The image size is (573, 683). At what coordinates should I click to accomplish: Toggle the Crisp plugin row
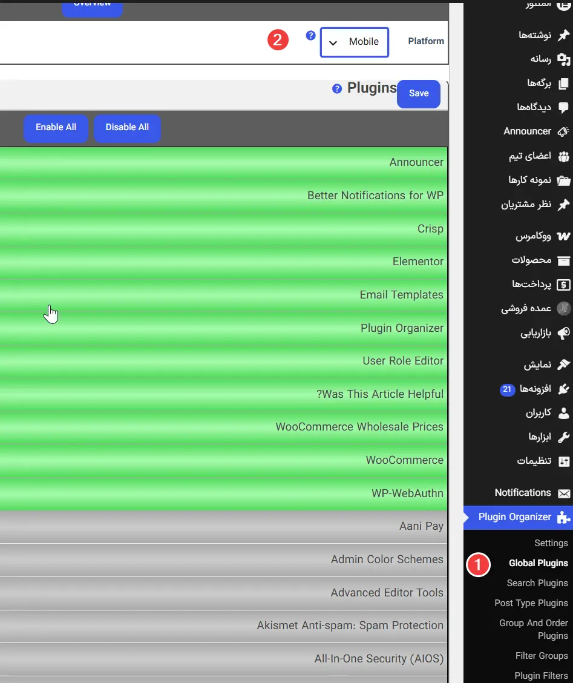[223, 229]
